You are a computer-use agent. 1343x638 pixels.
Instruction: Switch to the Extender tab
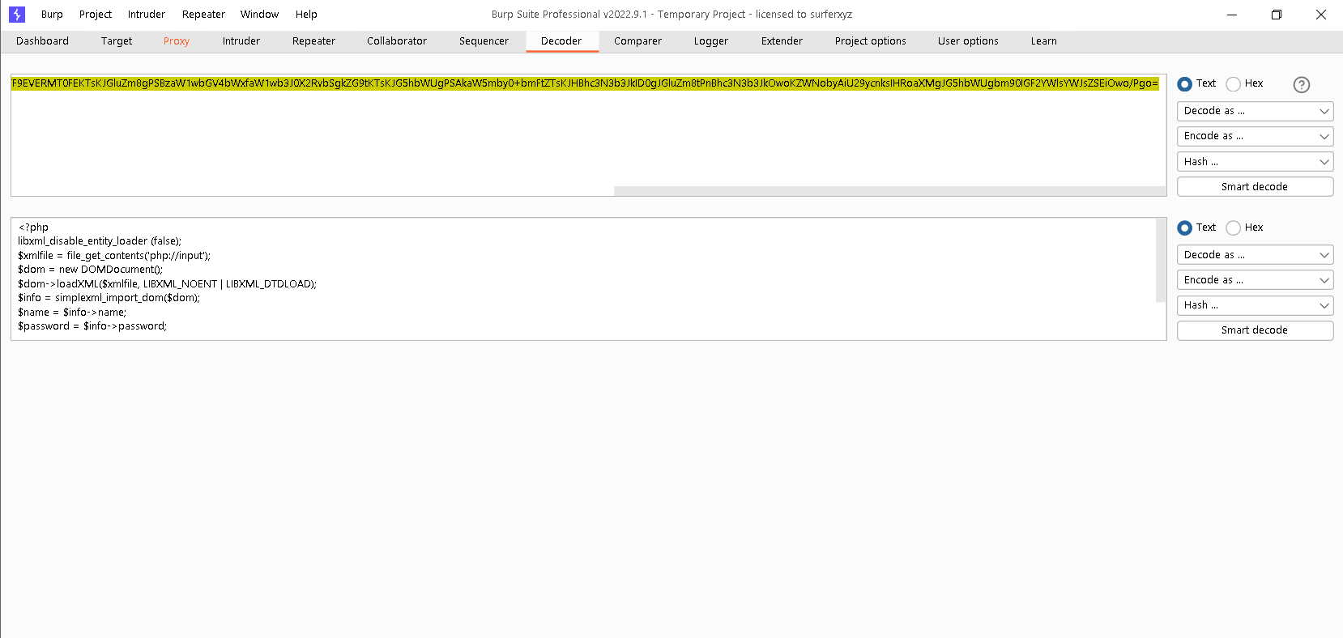(782, 41)
